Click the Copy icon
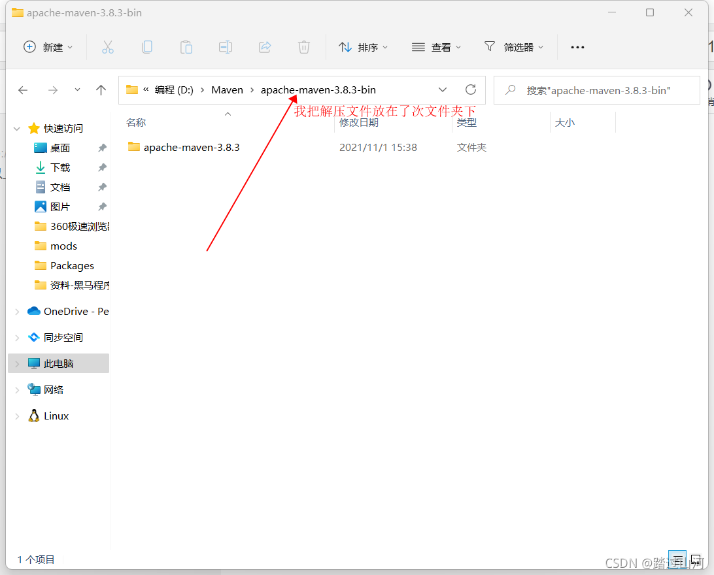The image size is (714, 575). tap(147, 46)
